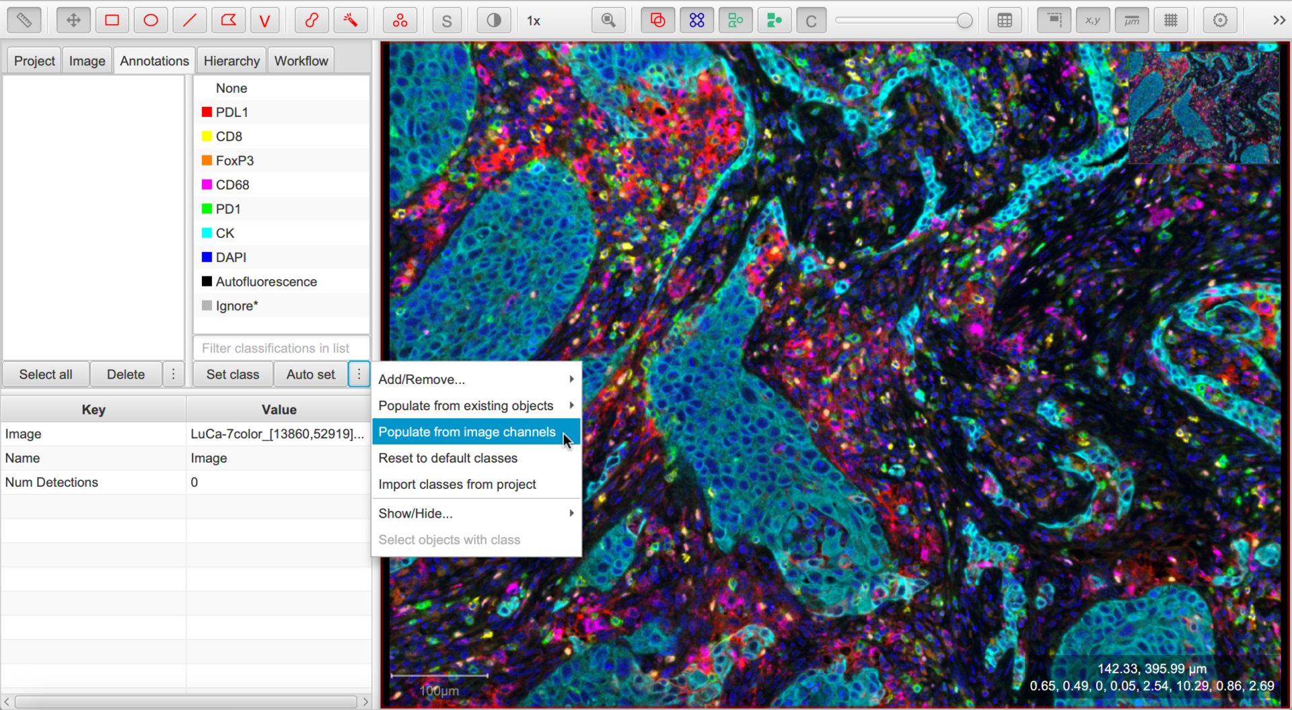Image resolution: width=1292 pixels, height=710 pixels.
Task: Select the Brush tool
Action: coord(312,20)
